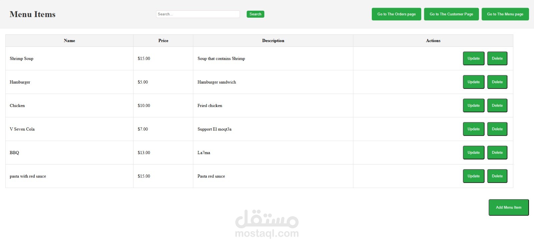This screenshot has height=244, width=534.
Task: Click the $10.00 price cell
Action: coord(163,106)
